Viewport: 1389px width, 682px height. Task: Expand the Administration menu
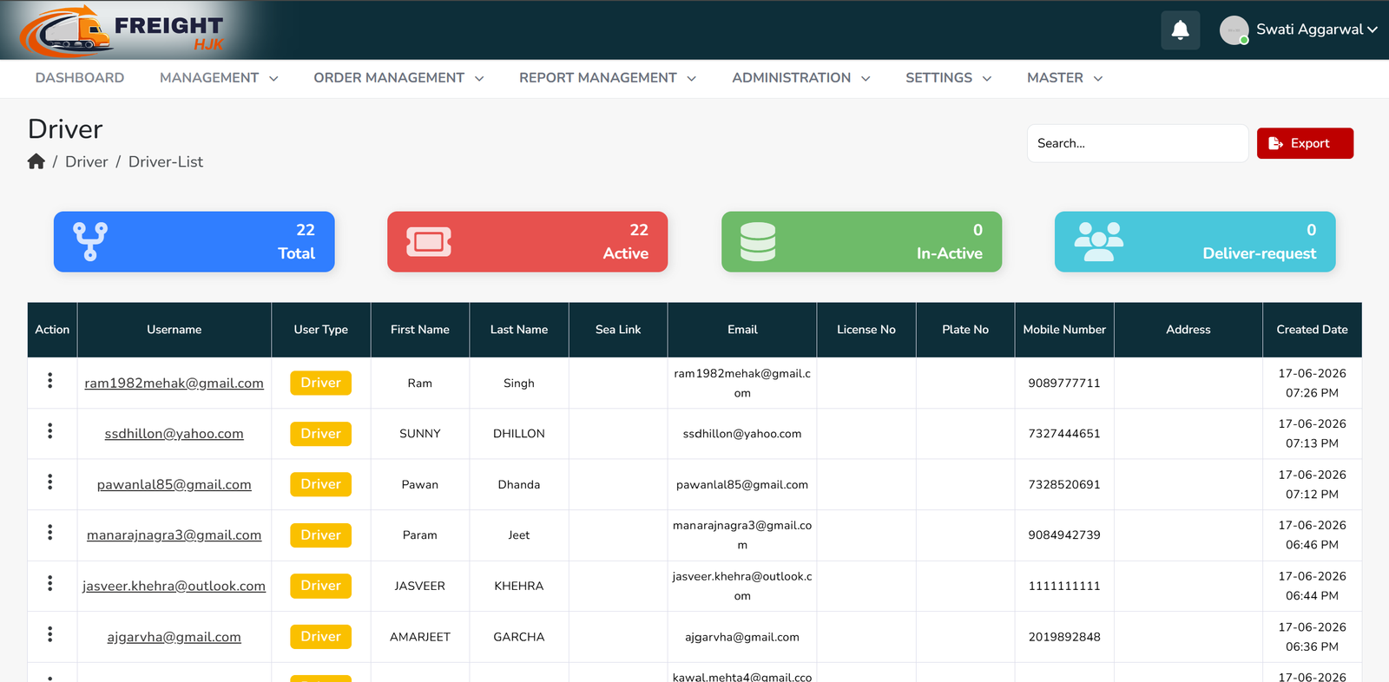800,78
